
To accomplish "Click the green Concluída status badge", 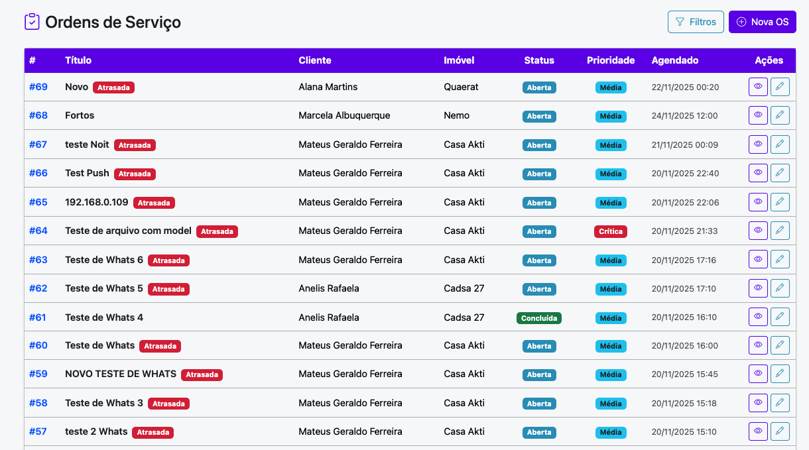I will pyautogui.click(x=538, y=318).
